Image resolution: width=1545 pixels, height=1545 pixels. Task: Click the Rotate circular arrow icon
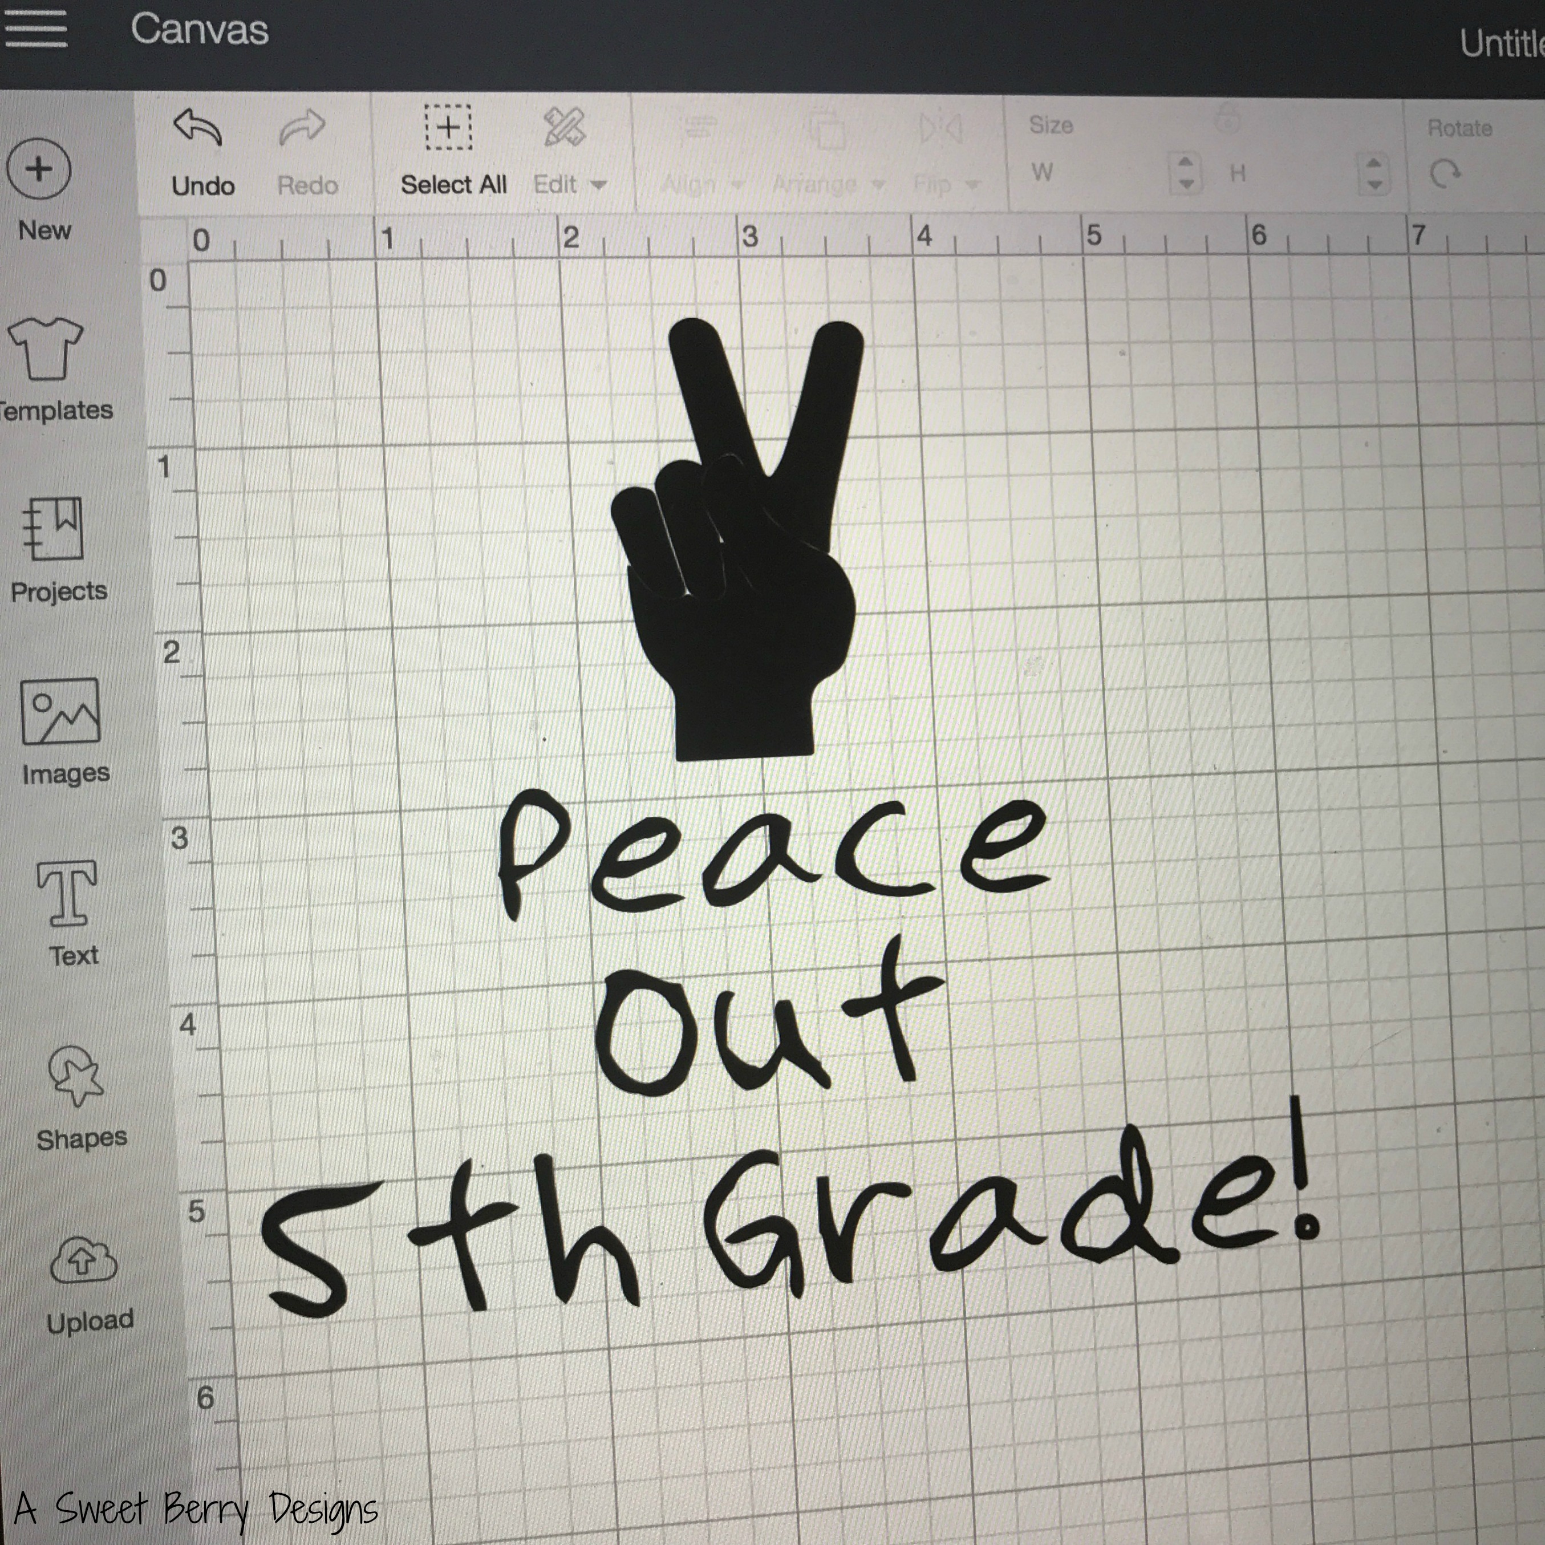[x=1444, y=173]
